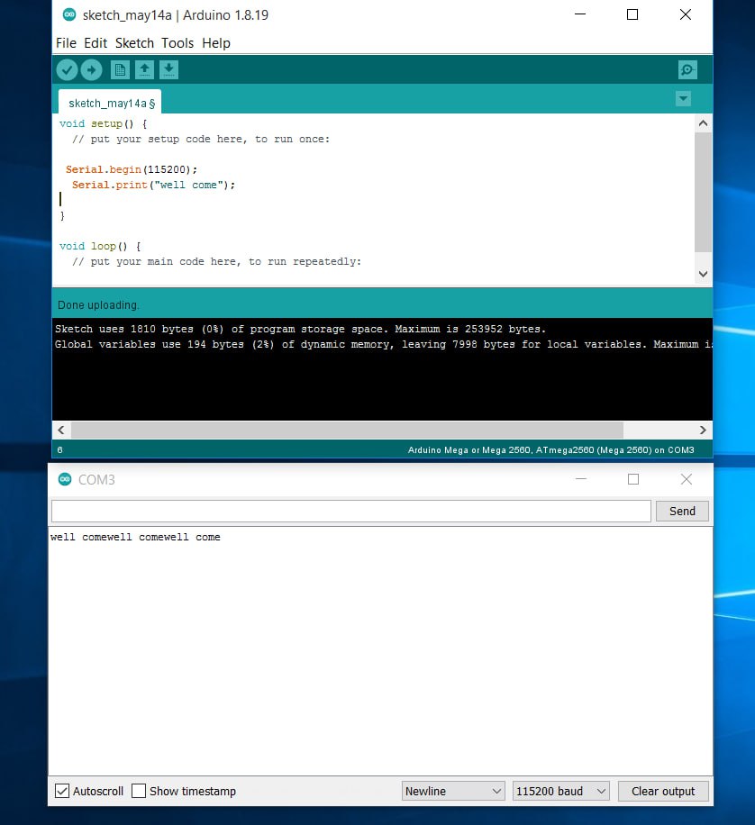Open the tab list dropdown arrow
The height and width of the screenshot is (825, 755).
tap(684, 99)
